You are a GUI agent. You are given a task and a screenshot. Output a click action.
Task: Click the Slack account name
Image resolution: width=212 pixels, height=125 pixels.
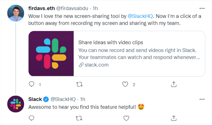(x=35, y=99)
